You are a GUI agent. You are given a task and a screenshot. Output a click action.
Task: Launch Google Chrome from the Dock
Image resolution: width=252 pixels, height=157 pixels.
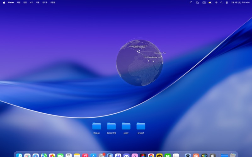pyautogui.click(x=151, y=155)
